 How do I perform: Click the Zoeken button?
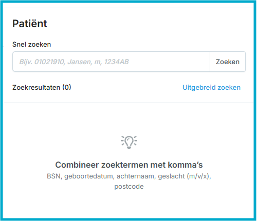pos(228,62)
